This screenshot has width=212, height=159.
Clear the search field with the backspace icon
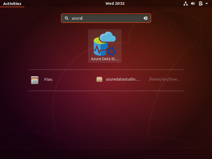pyautogui.click(x=145, y=18)
